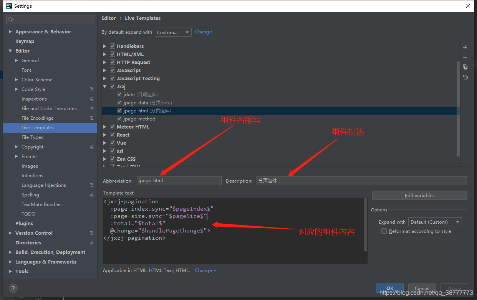Image resolution: width=477 pixels, height=300 pixels.
Task: Open the By default expand with dropdown
Action: pyautogui.click(x=173, y=32)
